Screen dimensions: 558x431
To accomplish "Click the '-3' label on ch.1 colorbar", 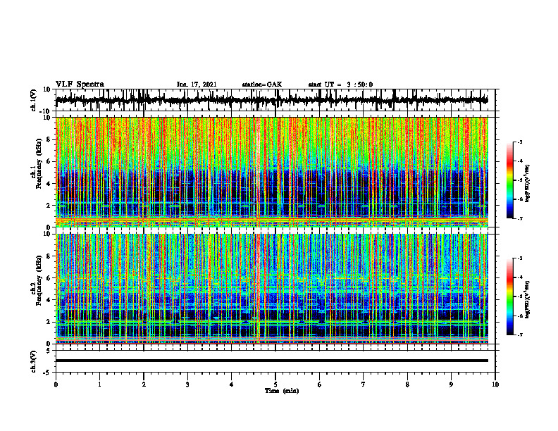I will tap(520, 142).
